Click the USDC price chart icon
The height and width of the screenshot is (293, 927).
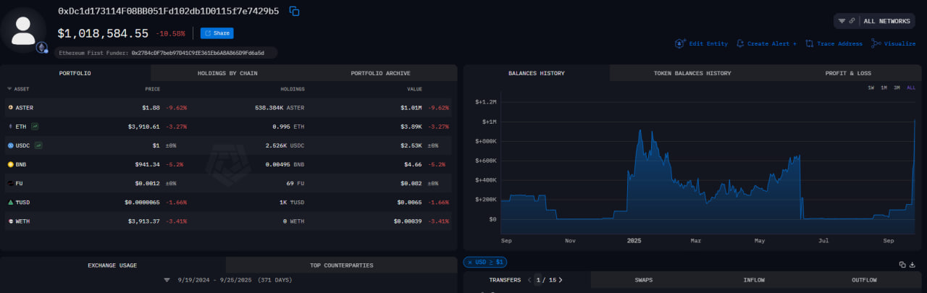tap(38, 145)
